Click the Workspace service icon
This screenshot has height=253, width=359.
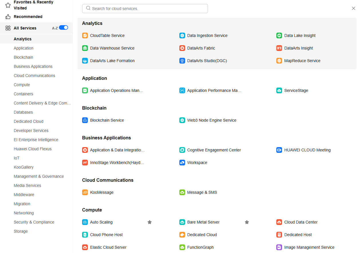[x=182, y=163]
